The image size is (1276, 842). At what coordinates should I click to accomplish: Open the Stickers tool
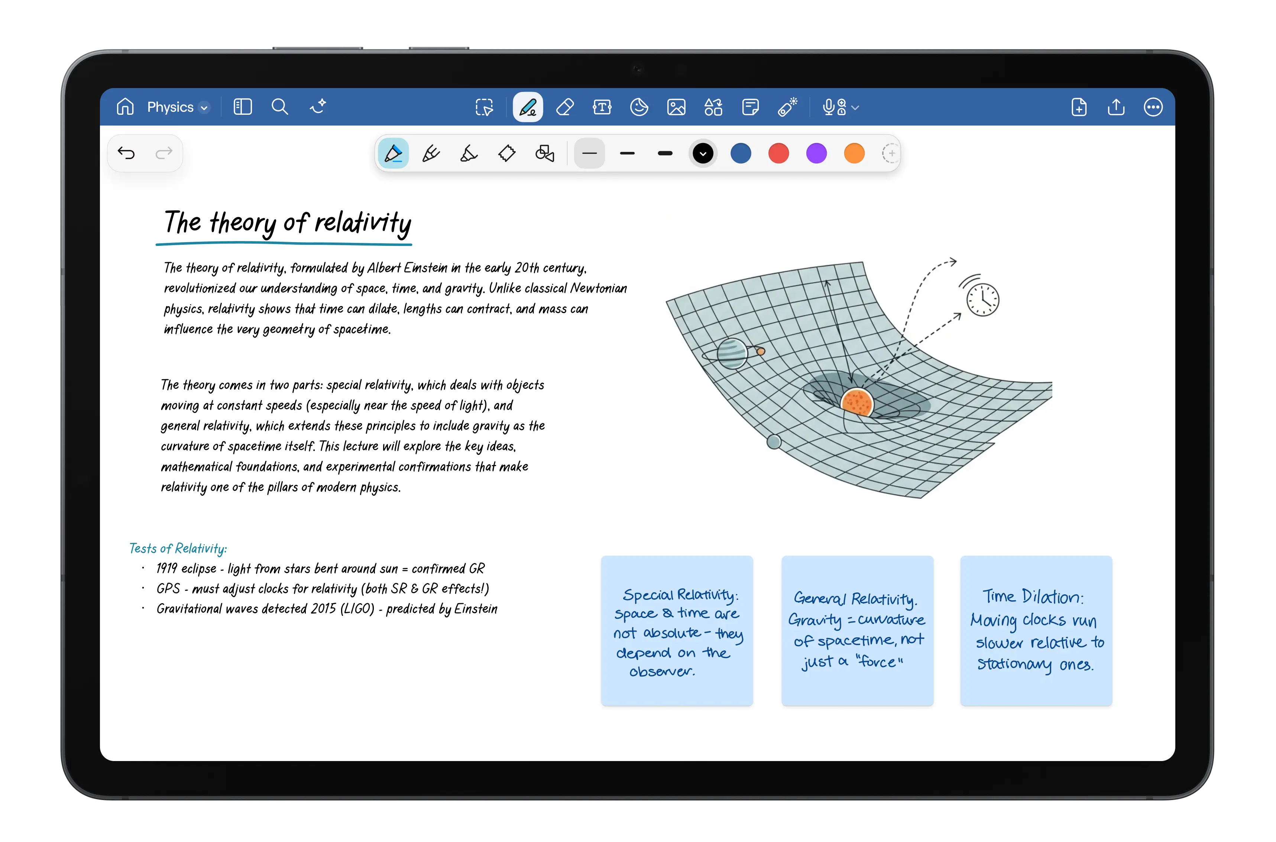(639, 107)
